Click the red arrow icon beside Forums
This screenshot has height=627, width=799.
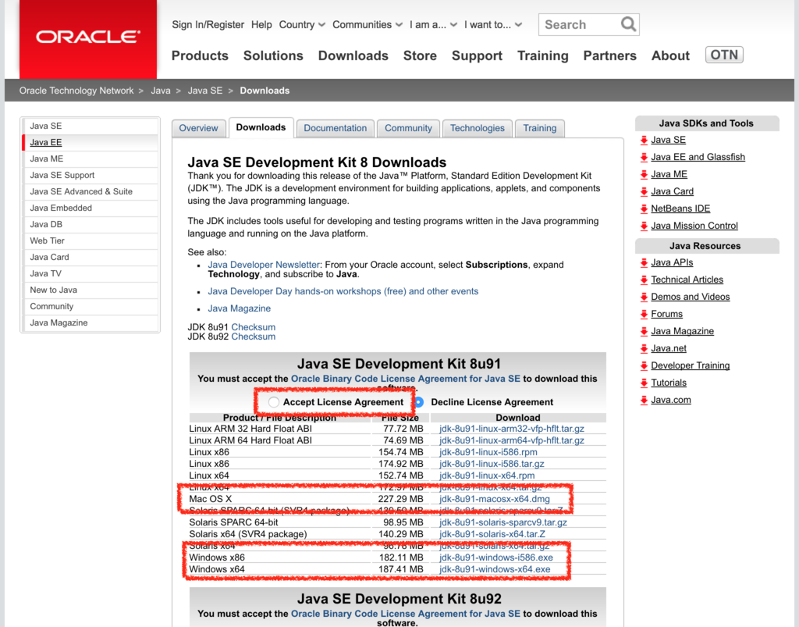(644, 315)
